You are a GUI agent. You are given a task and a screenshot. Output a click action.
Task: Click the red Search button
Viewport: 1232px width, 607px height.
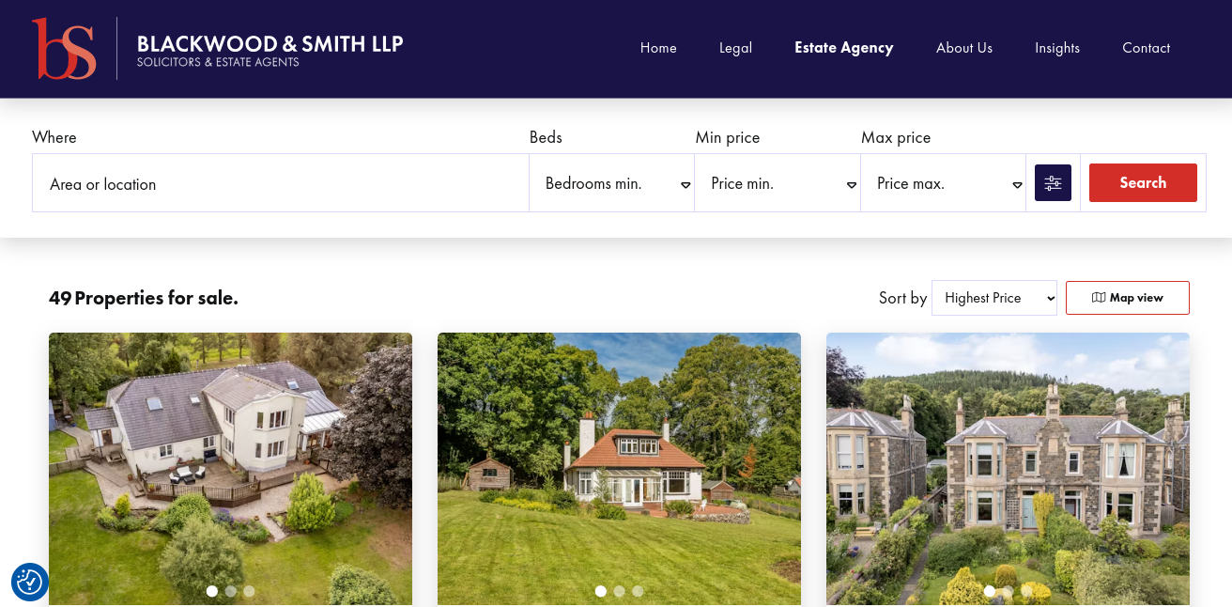pos(1143,183)
